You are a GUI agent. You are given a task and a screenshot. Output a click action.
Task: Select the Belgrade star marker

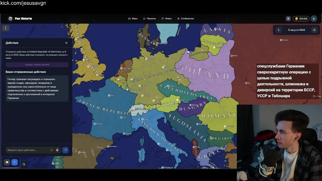pyautogui.click(x=197, y=124)
